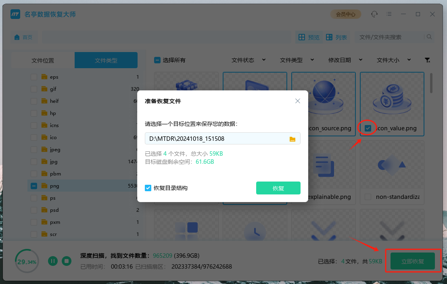Open the menu list icon in title bar
Image resolution: width=447 pixels, height=284 pixels.
click(x=389, y=14)
